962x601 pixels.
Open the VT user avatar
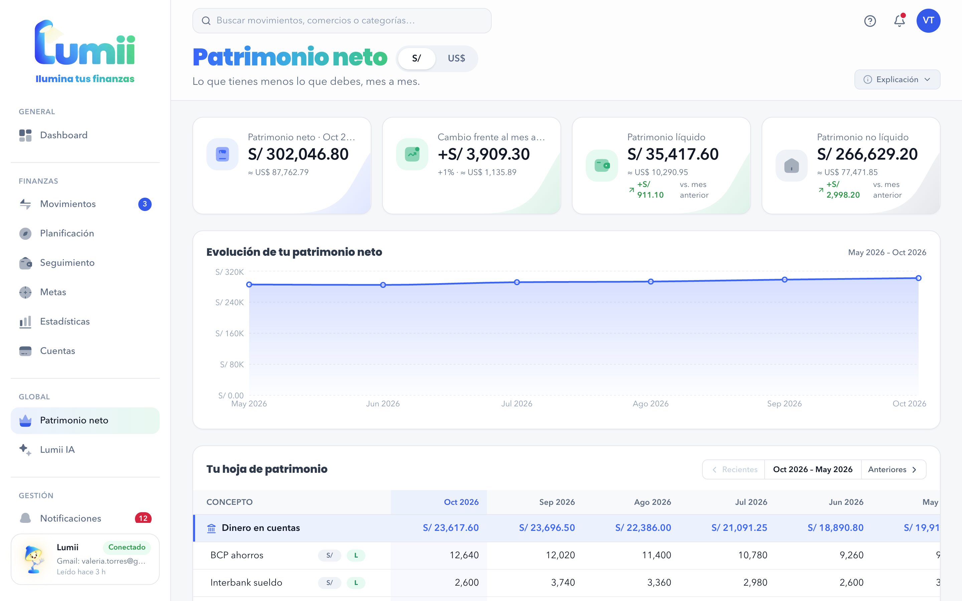(928, 21)
